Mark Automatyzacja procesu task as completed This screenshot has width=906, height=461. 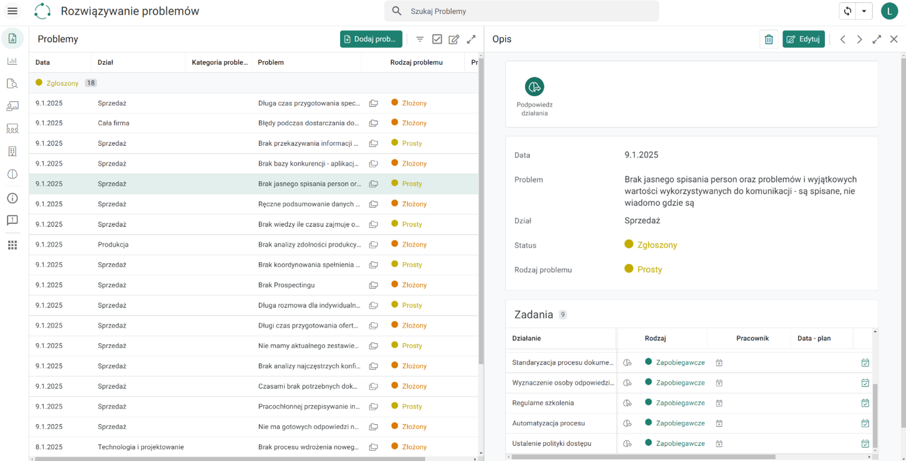tap(865, 424)
